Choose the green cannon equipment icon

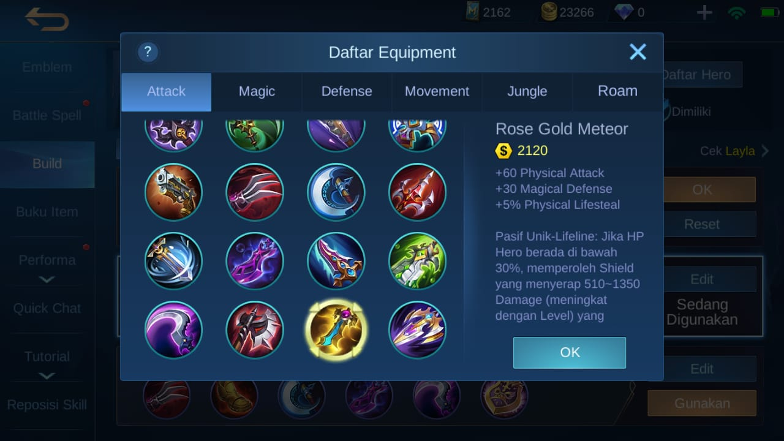coord(417,261)
